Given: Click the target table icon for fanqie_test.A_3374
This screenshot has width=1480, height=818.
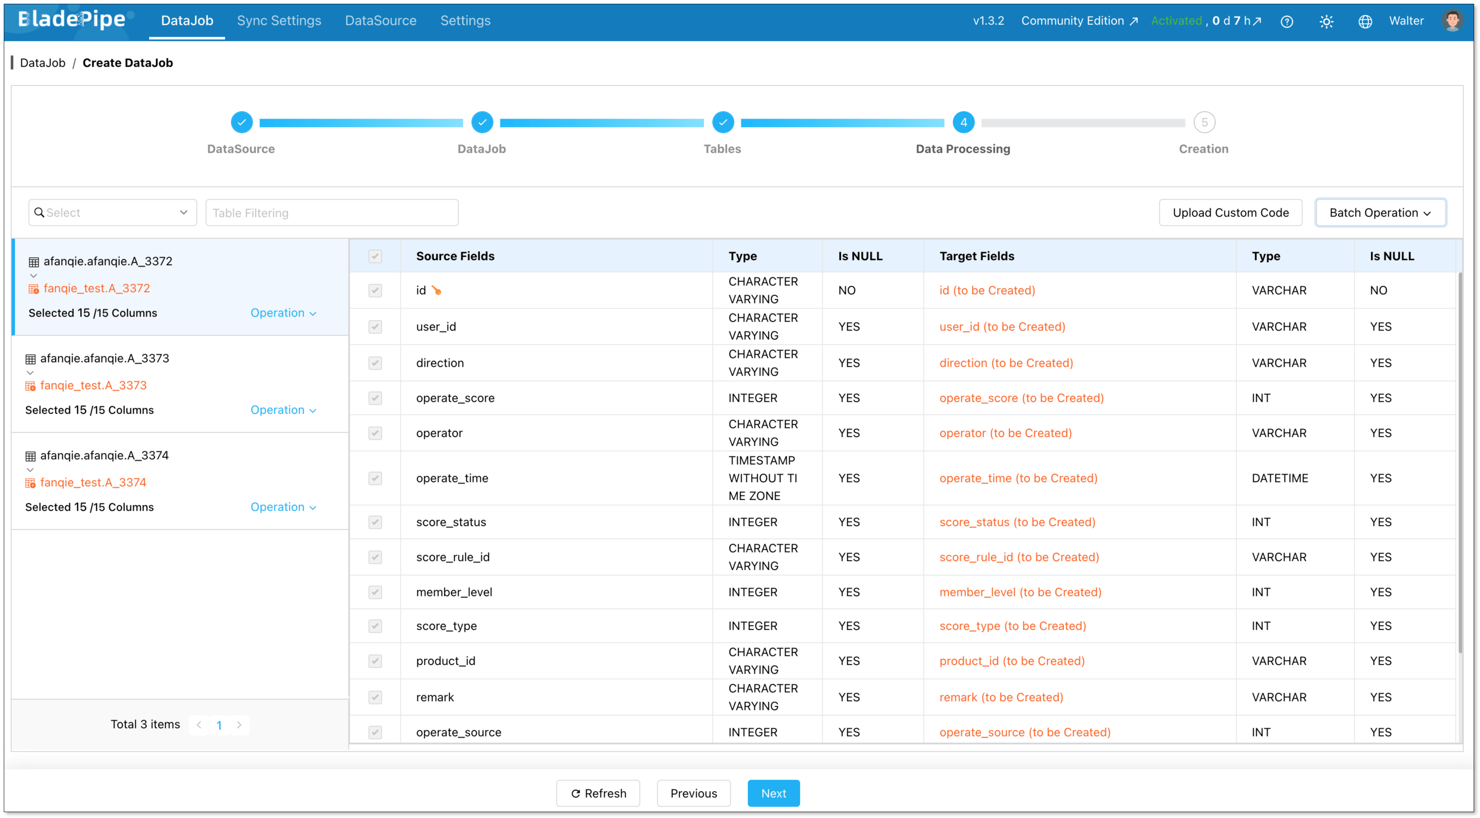Looking at the screenshot, I should 30,483.
